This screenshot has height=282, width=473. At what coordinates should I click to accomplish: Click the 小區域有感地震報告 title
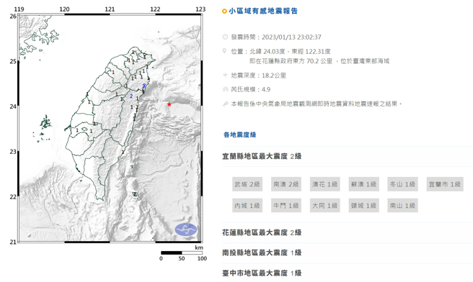point(263,11)
